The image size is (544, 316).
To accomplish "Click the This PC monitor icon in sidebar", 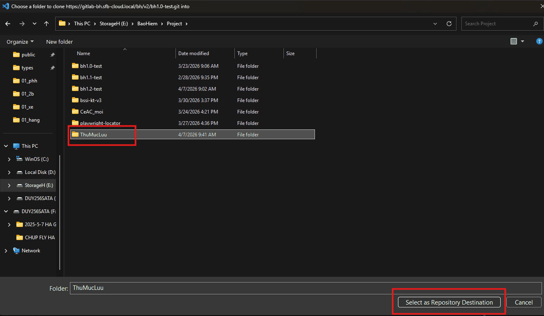I will (x=16, y=146).
